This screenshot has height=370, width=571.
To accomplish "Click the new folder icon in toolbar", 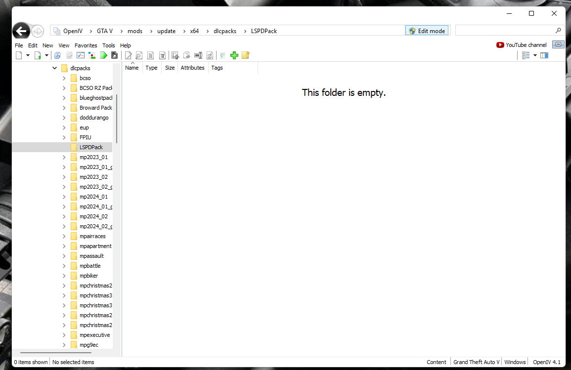I will [246, 55].
